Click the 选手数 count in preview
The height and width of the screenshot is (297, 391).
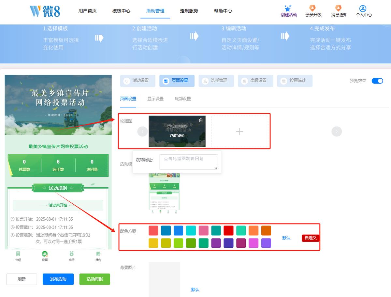pos(58,165)
